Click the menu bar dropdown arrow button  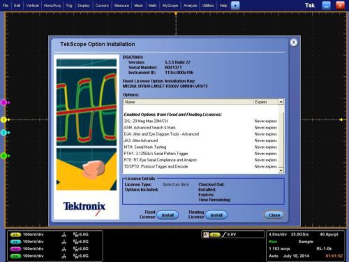(235, 6)
